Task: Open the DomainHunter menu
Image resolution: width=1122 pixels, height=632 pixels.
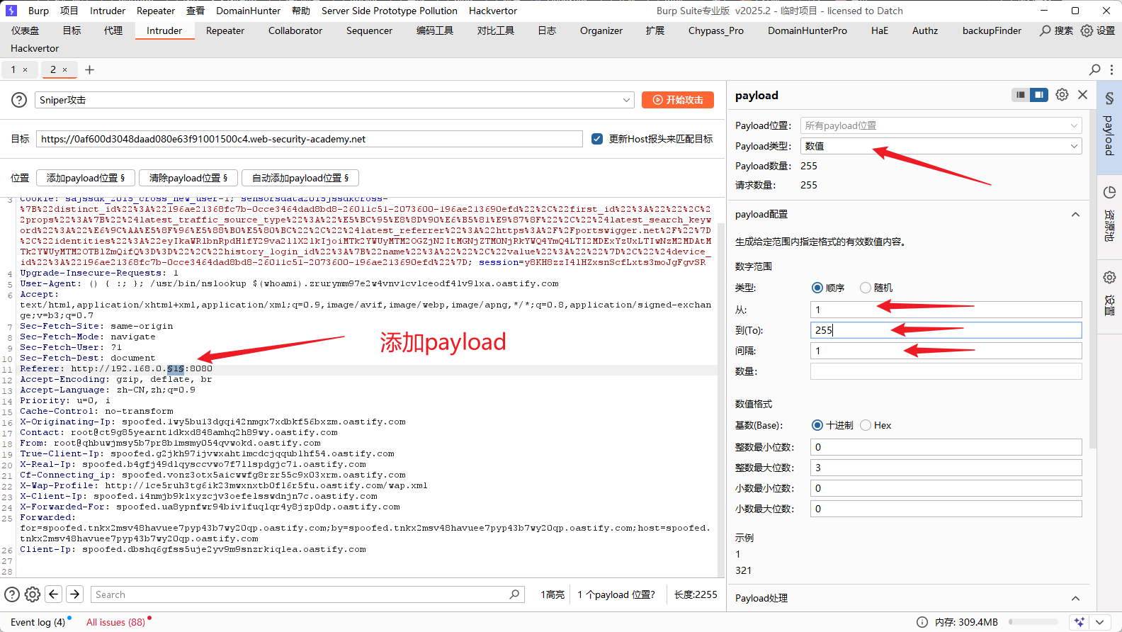Action: (249, 11)
